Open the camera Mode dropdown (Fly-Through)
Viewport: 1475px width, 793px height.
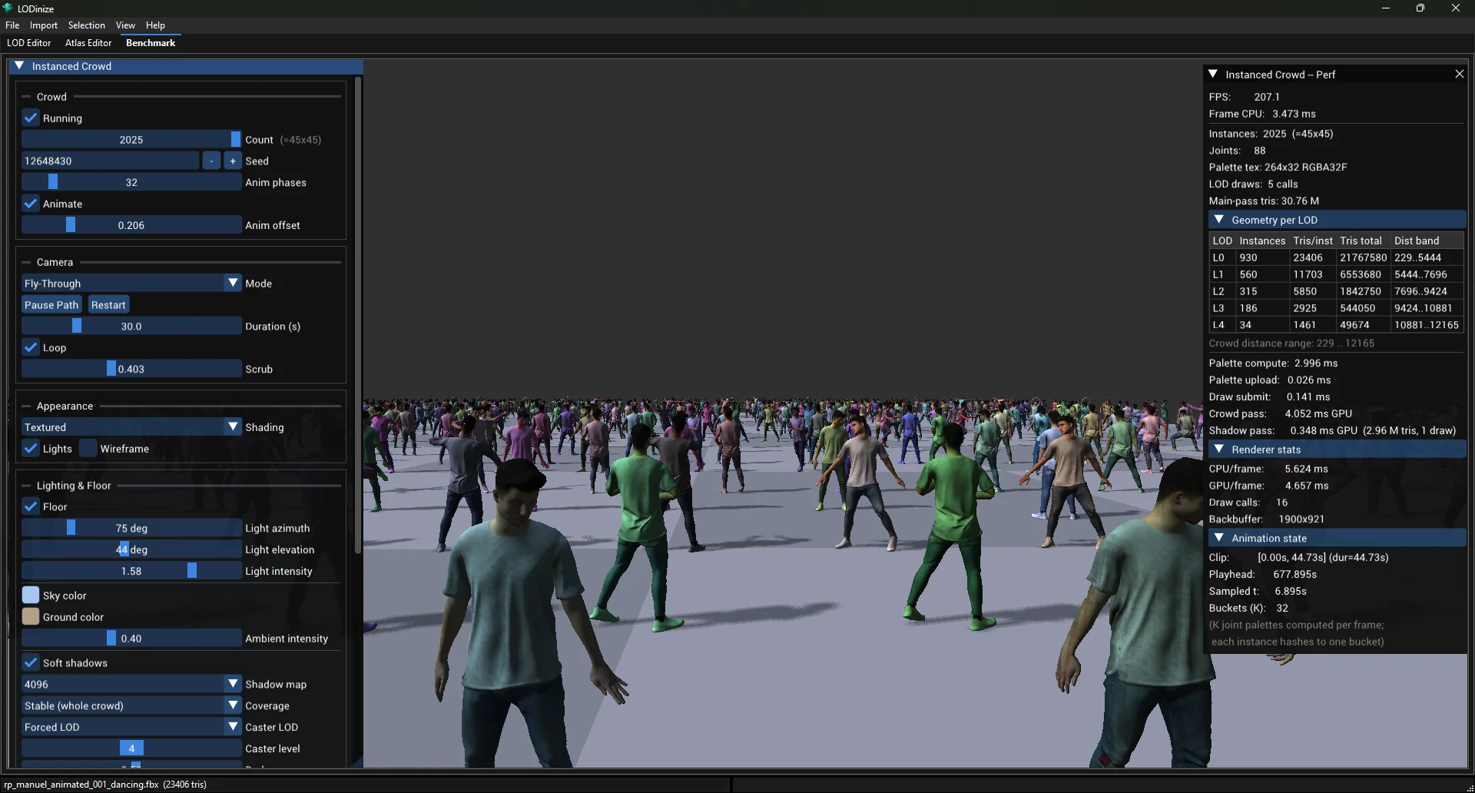[x=131, y=284]
